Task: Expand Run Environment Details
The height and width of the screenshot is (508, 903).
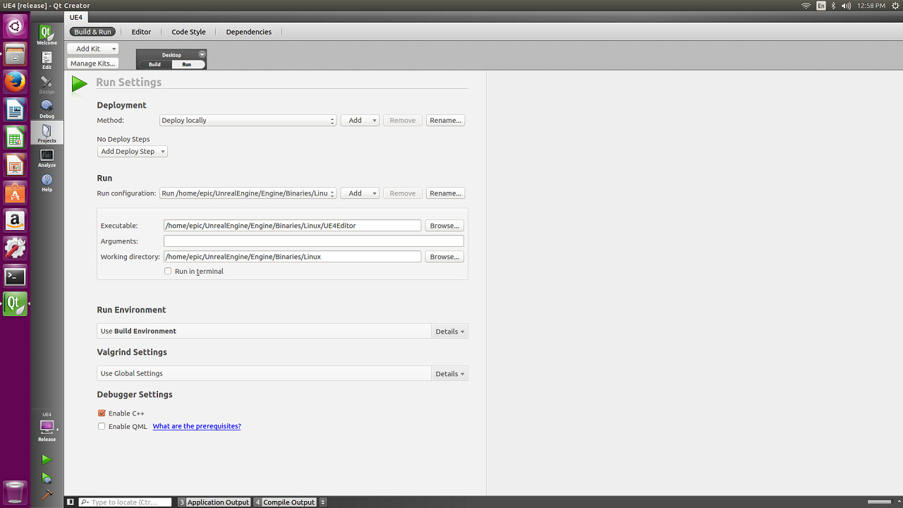Action: click(449, 332)
